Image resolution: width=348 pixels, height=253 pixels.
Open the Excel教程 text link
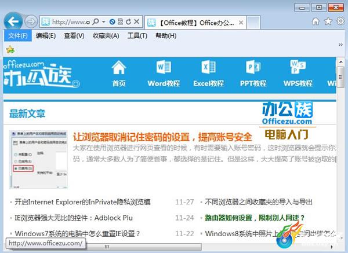pos(208,83)
